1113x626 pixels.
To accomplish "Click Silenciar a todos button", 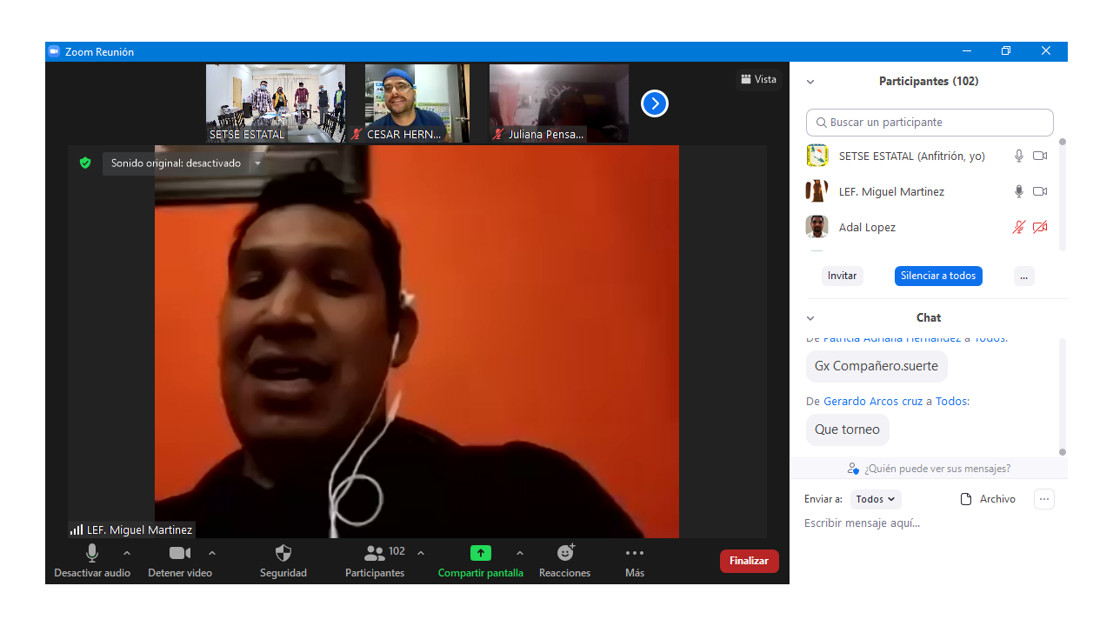I will pos(938,276).
